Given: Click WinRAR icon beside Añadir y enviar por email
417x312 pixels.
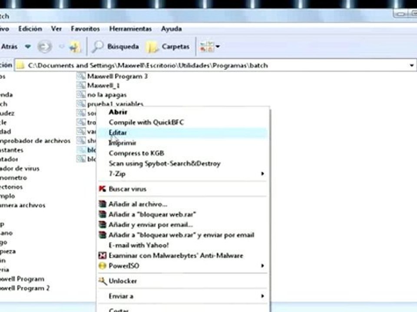Looking at the screenshot, I should [x=103, y=225].
